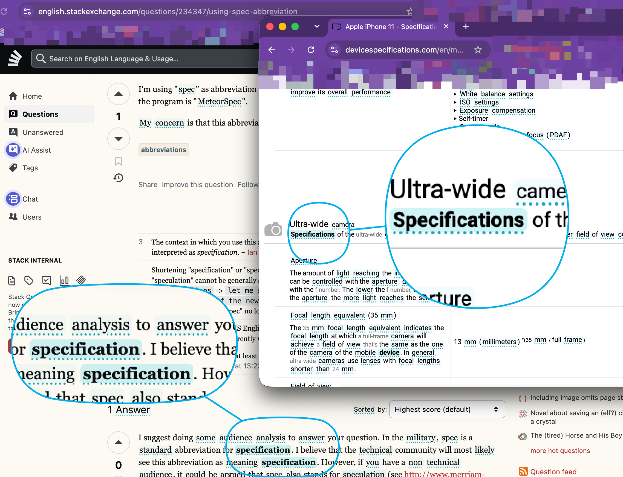Open the Sorted by dropdown

[447, 409]
